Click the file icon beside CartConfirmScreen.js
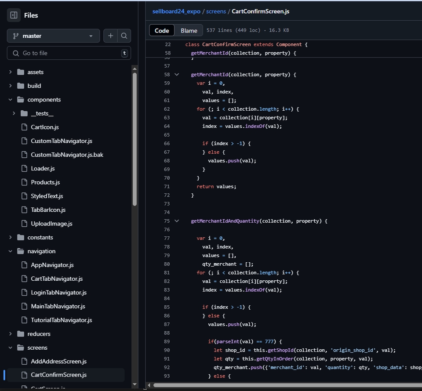Viewport: 422px width, 391px height. [x=25, y=375]
